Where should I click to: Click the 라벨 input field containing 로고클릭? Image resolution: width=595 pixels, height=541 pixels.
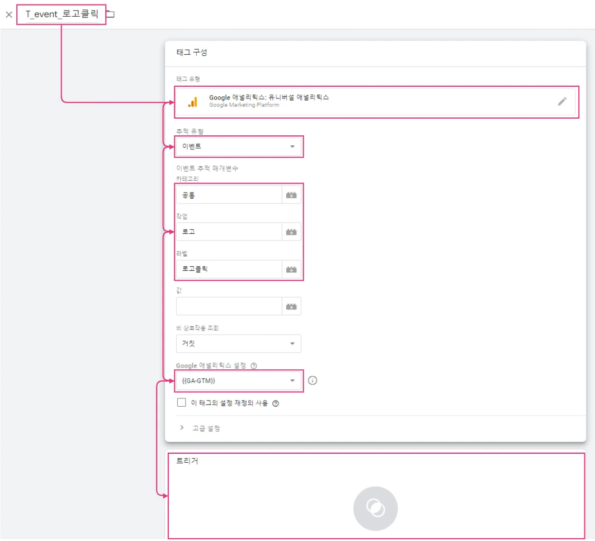(x=229, y=269)
